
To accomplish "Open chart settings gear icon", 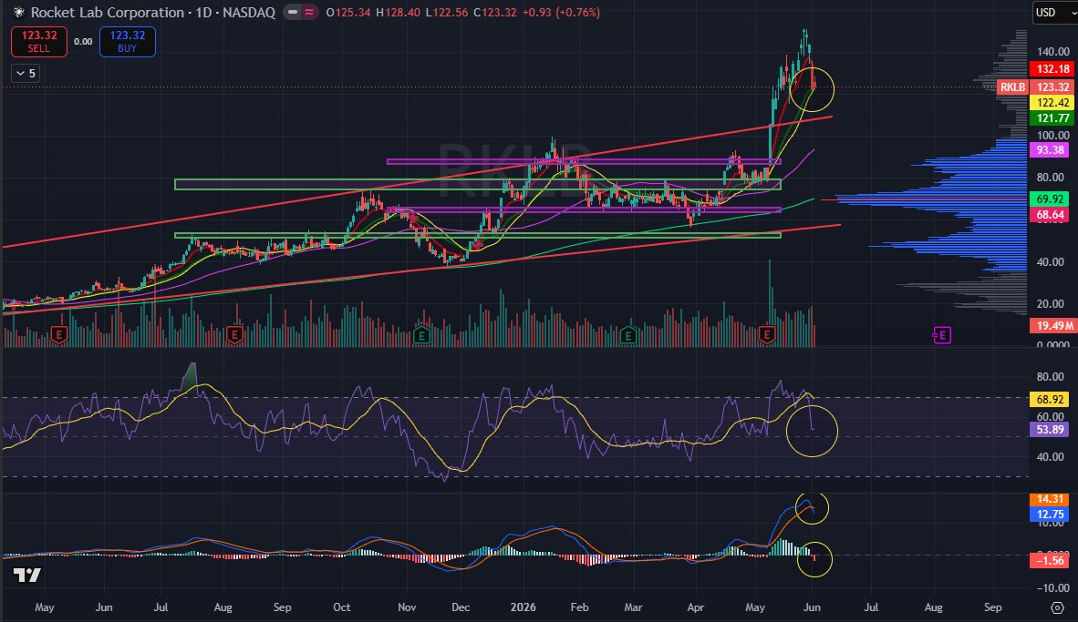I will 1057,607.
